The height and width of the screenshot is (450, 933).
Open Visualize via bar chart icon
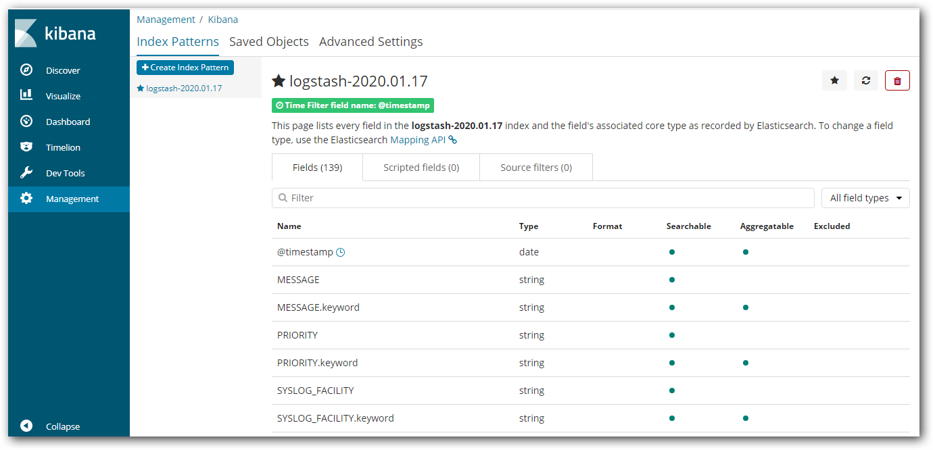coord(26,95)
